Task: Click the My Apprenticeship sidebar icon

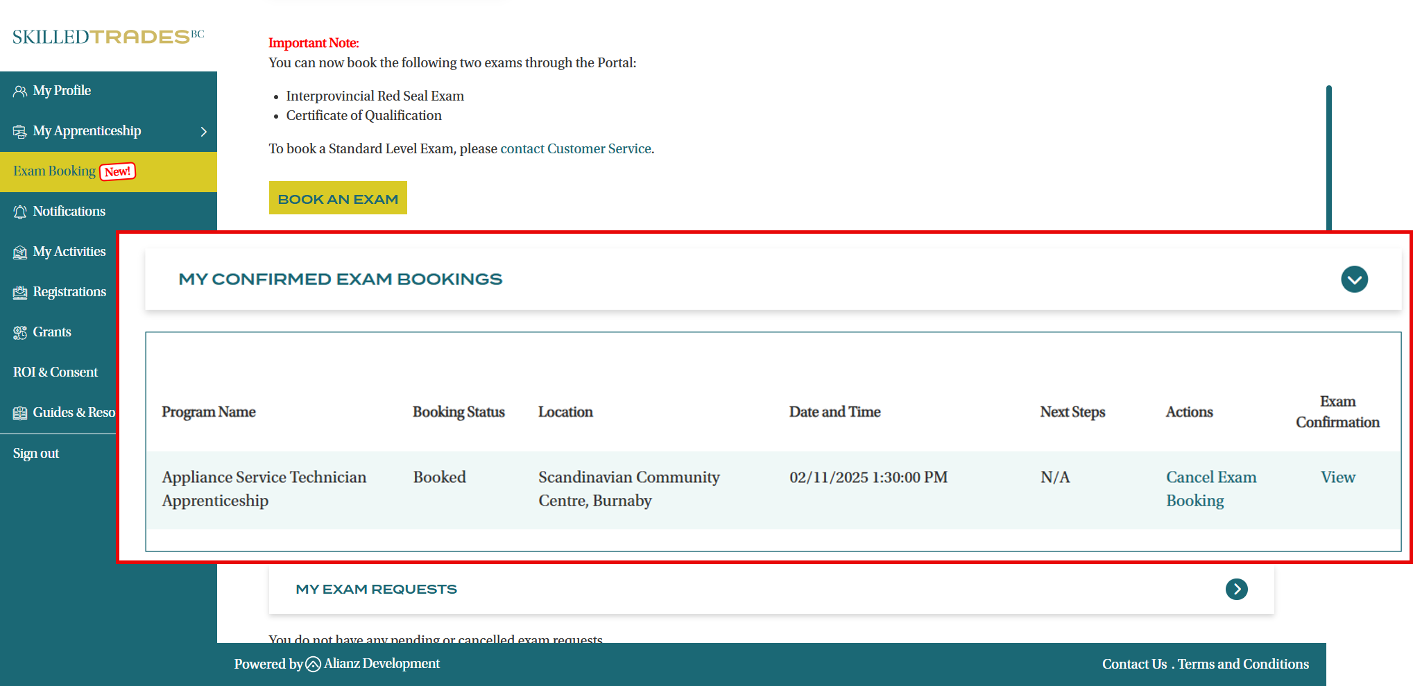Action: (20, 132)
